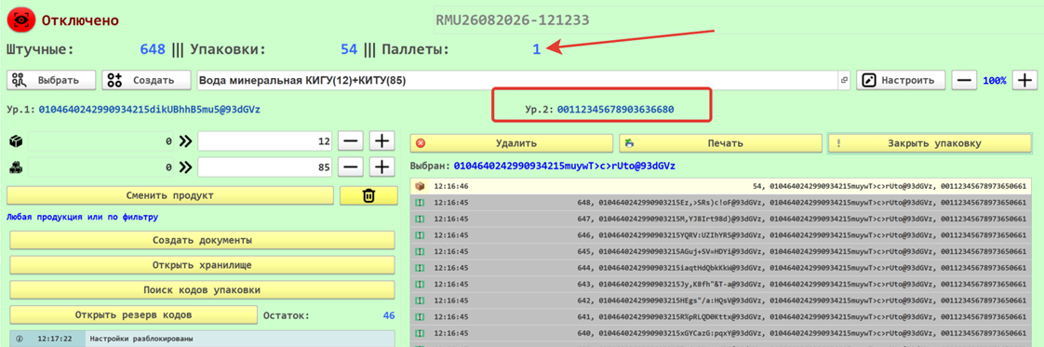Viewport: 1044px width, 347px height.
Task: Zoom in using plus beside 100%
Action: click(1024, 80)
